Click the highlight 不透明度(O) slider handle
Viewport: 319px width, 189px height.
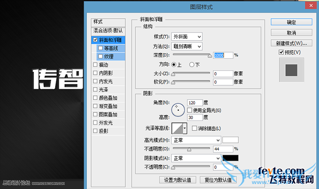(189, 149)
